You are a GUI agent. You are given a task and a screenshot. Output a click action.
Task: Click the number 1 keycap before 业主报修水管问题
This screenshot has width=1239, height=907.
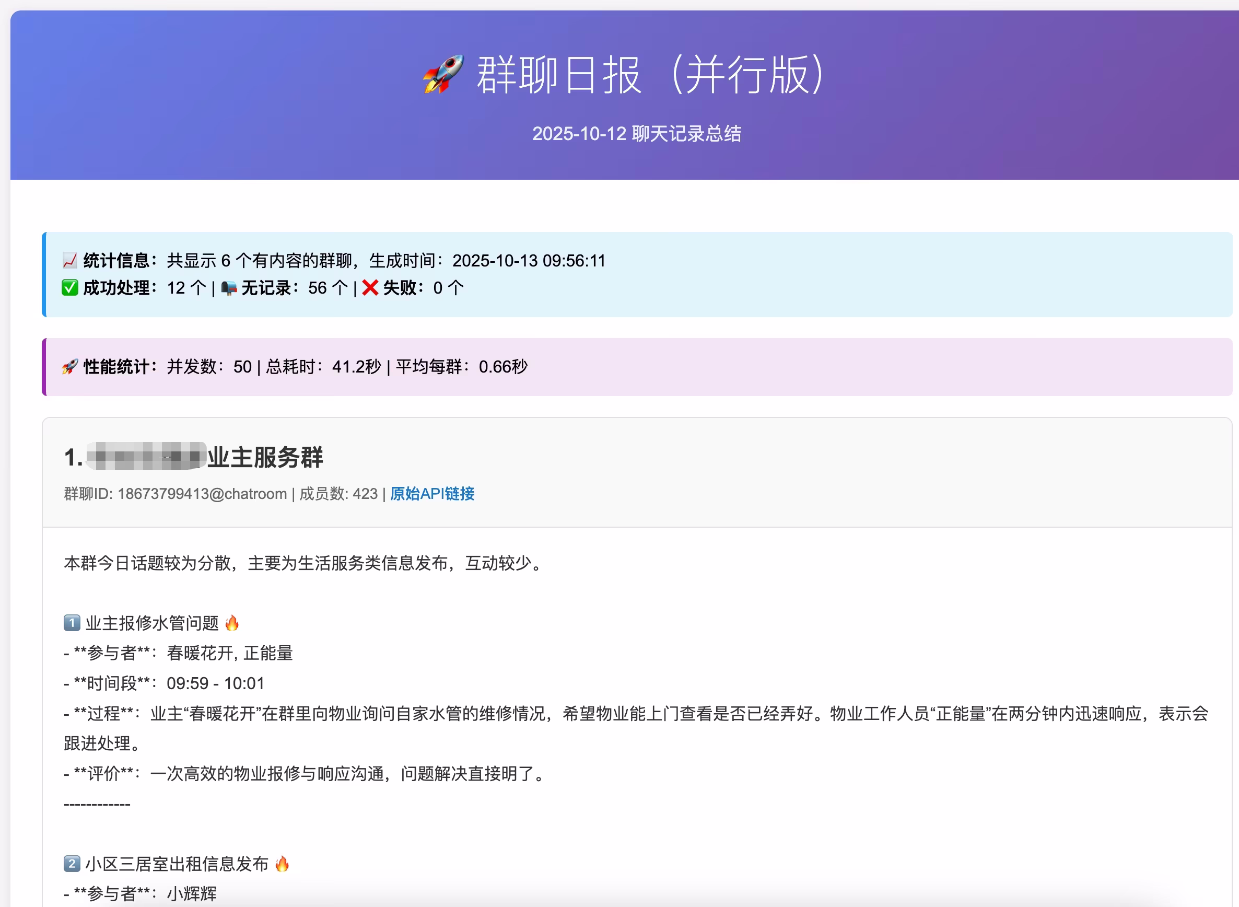(x=72, y=623)
